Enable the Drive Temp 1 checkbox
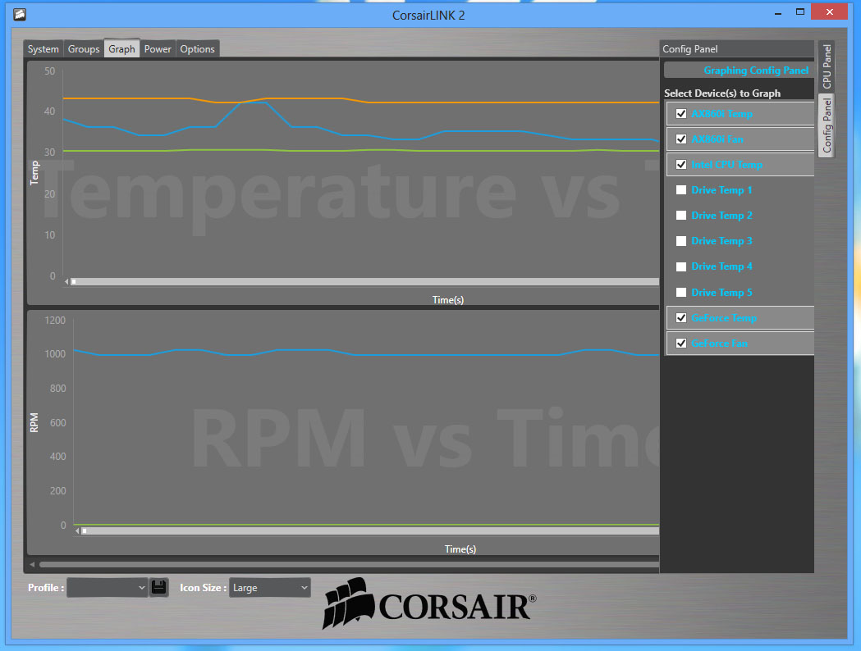 click(681, 189)
